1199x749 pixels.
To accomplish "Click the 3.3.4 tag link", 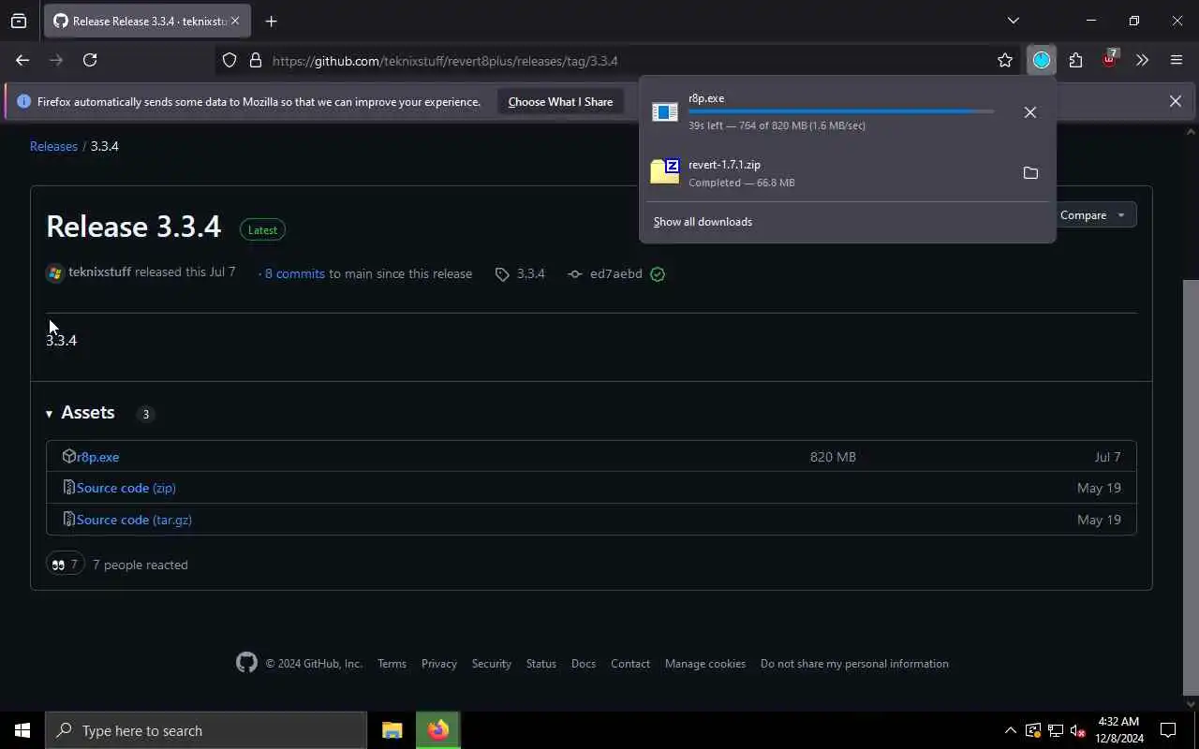I will [530, 273].
